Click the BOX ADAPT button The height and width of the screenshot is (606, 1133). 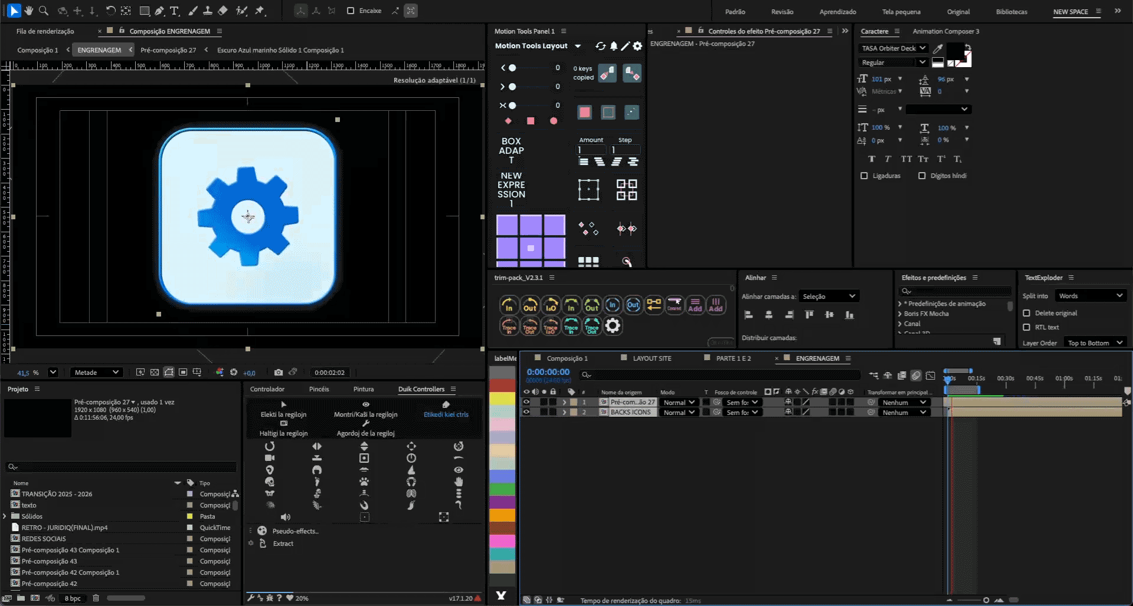click(x=511, y=150)
